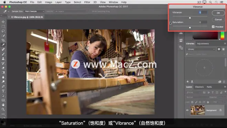The image size is (227, 128).
Task: Open the Filter menu
Action: (x=87, y=2)
